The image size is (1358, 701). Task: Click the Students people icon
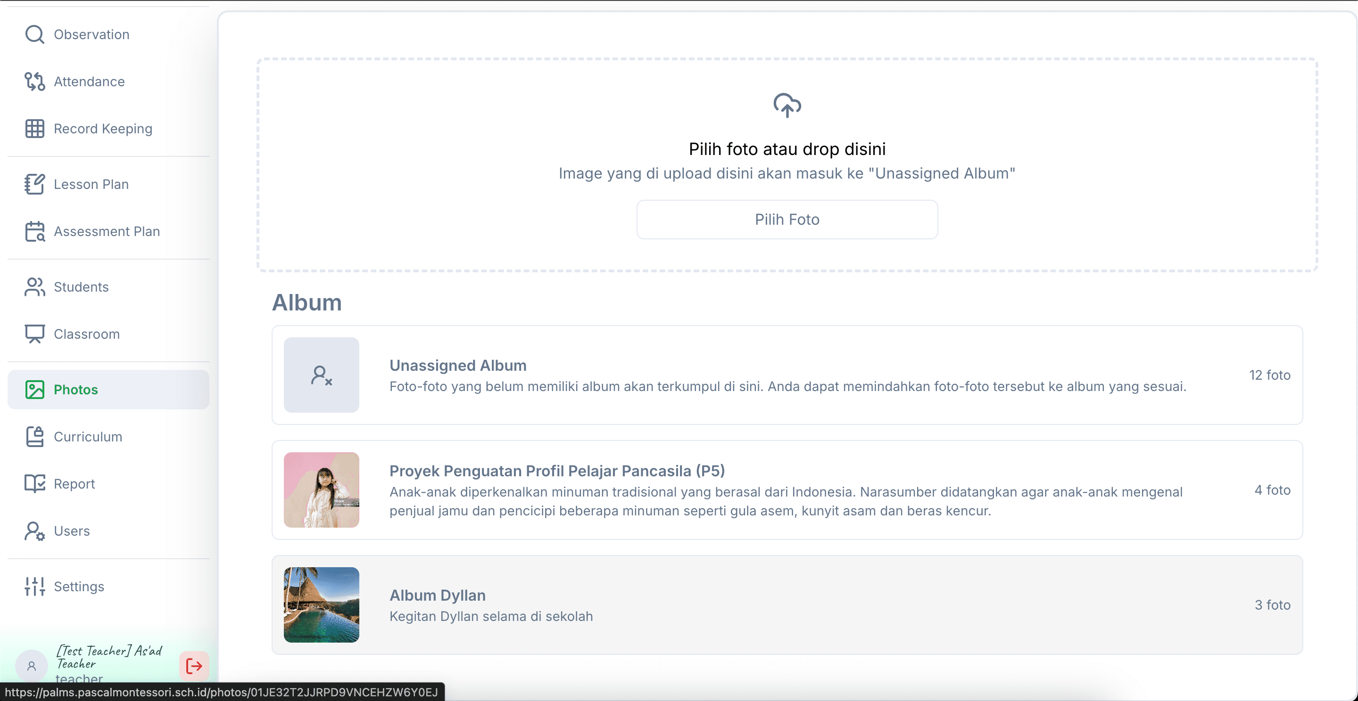(35, 287)
